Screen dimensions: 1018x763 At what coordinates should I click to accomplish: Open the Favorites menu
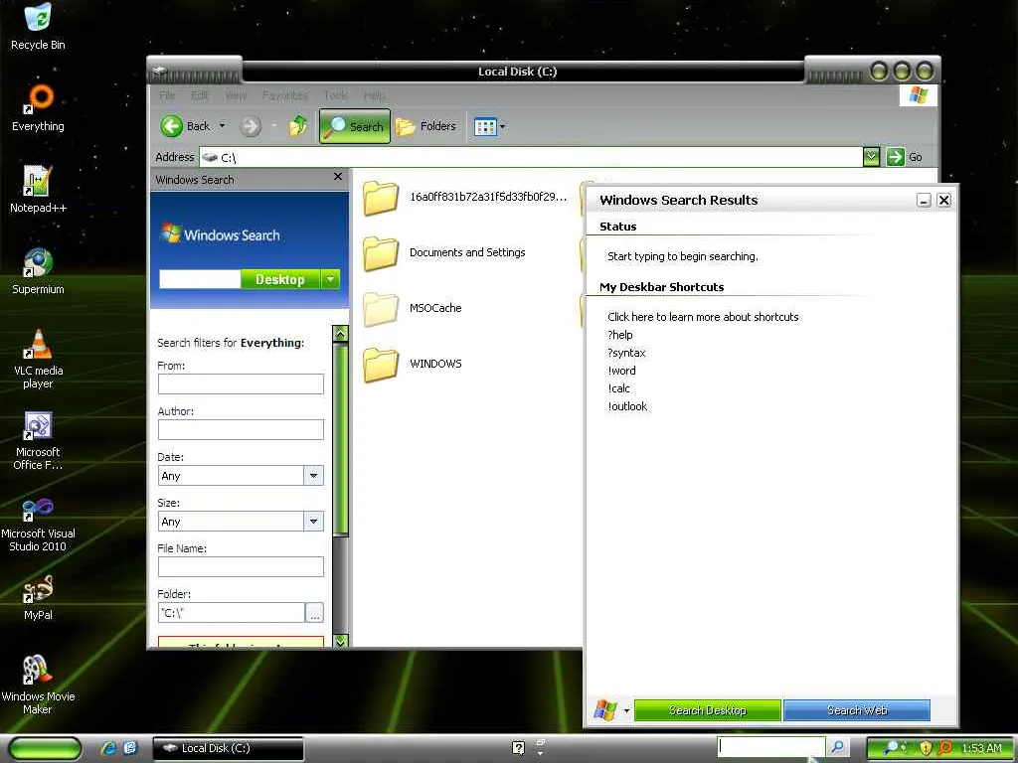click(285, 95)
